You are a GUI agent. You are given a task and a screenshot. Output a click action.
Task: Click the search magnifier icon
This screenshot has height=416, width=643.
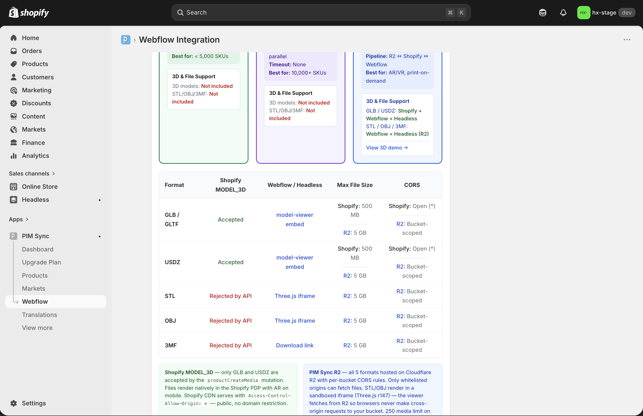[180, 13]
